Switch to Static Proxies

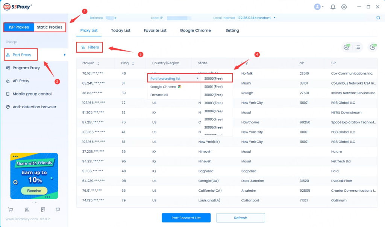coord(49,27)
